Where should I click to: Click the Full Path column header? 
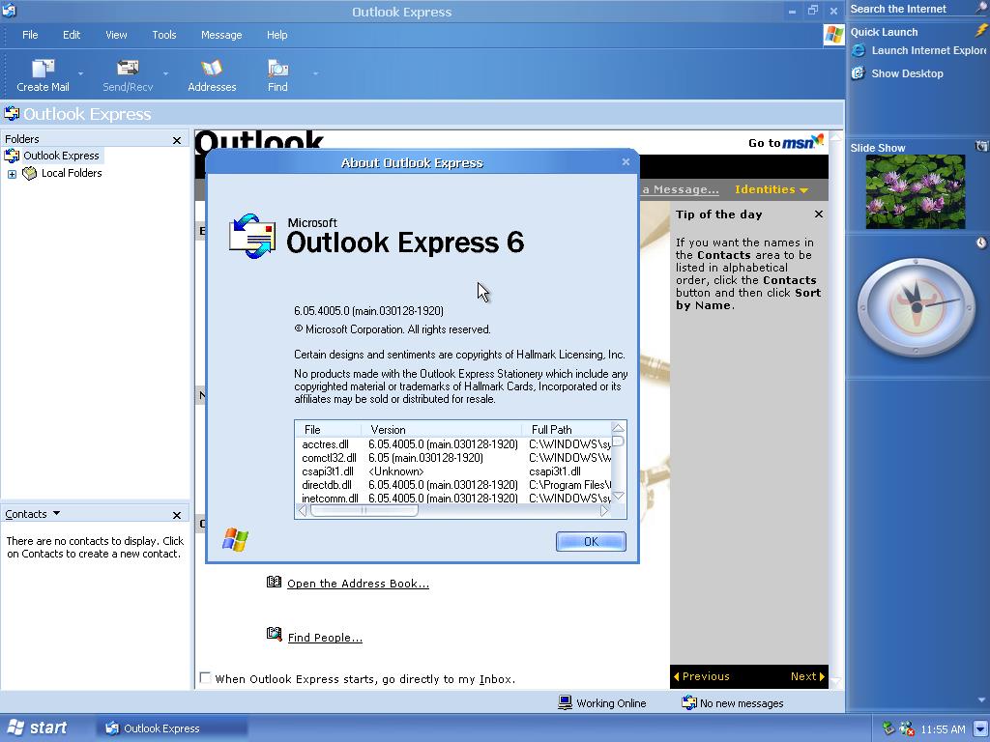pyautogui.click(x=567, y=430)
